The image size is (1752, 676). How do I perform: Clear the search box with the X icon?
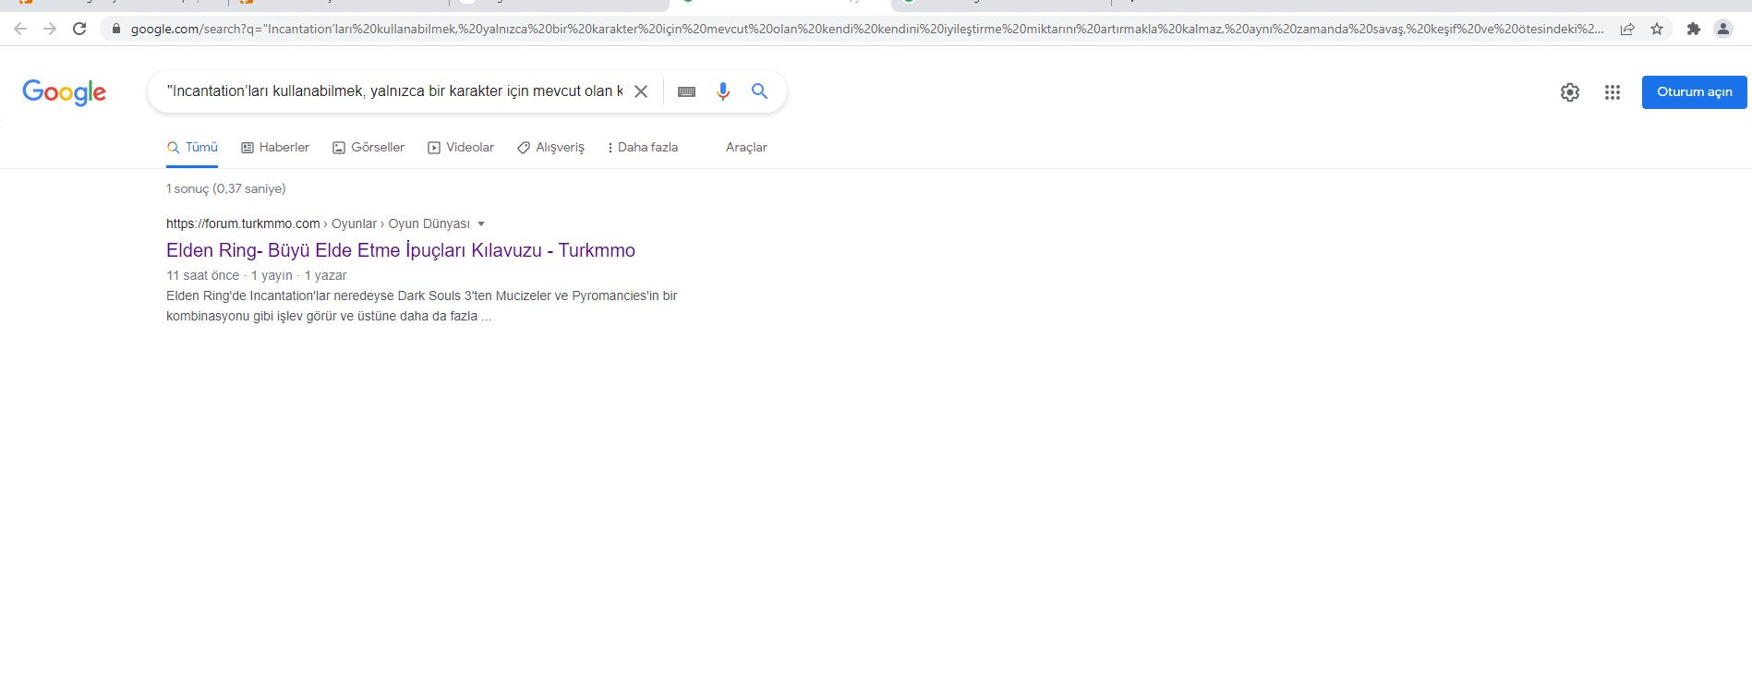[x=640, y=91]
